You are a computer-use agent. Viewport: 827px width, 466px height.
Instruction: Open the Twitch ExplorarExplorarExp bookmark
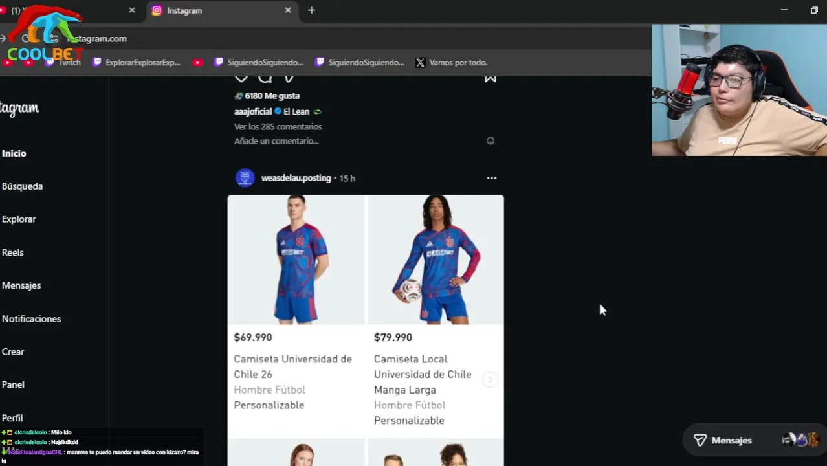[137, 63]
